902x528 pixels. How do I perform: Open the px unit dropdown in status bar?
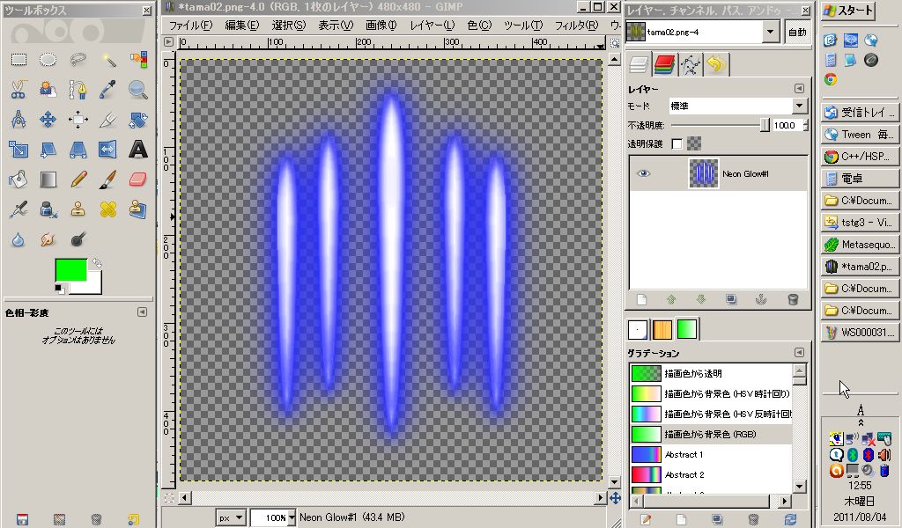click(232, 517)
